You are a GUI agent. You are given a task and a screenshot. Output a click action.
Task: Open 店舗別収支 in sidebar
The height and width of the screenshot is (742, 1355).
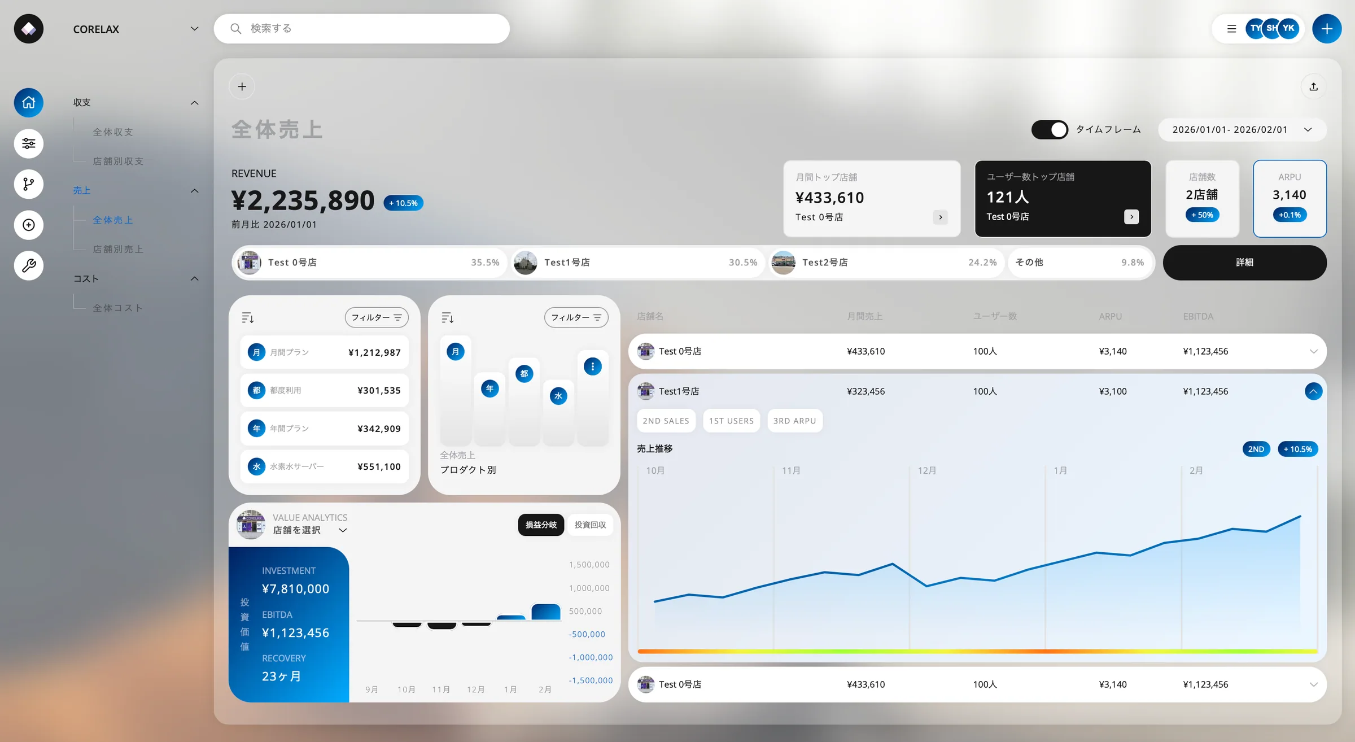click(x=118, y=162)
